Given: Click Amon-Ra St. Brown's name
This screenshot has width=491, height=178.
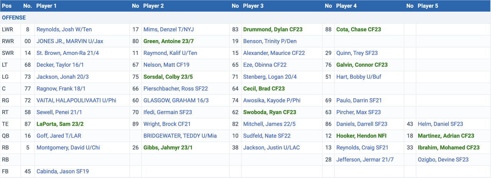Looking at the screenshot, I should [x=68, y=53].
